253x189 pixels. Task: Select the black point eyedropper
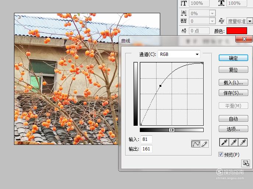point(224,142)
